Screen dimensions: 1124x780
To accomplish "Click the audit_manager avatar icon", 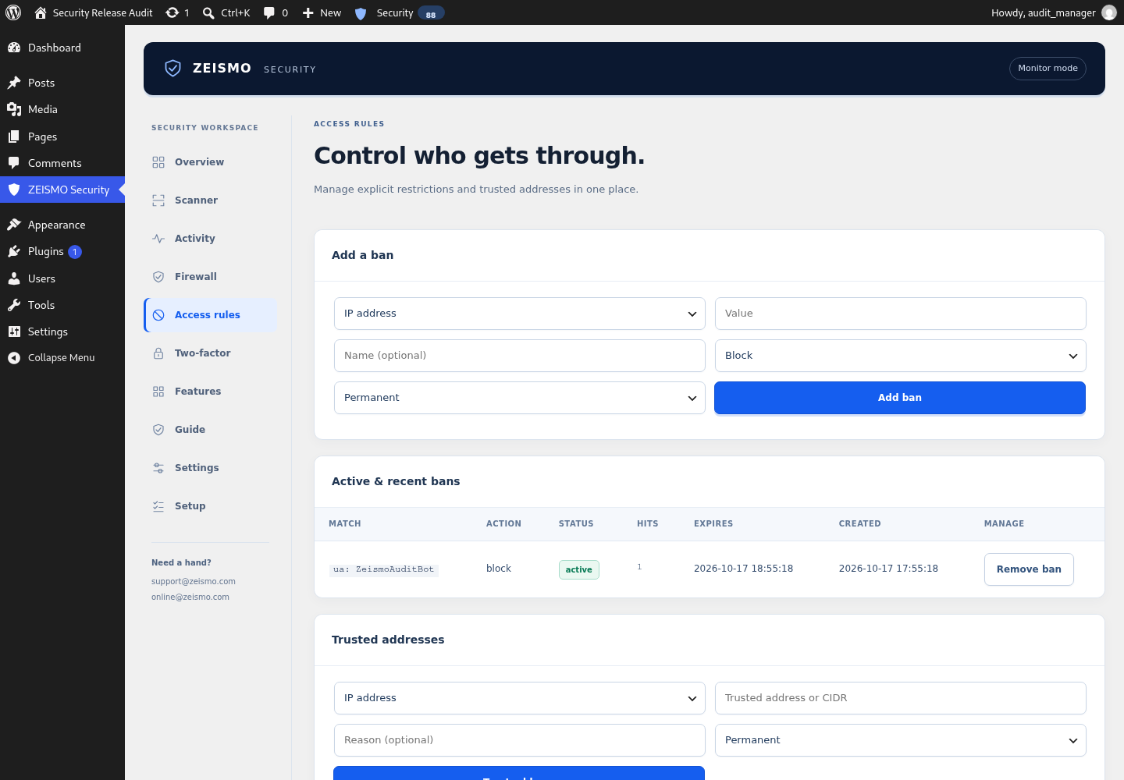I will [1109, 12].
